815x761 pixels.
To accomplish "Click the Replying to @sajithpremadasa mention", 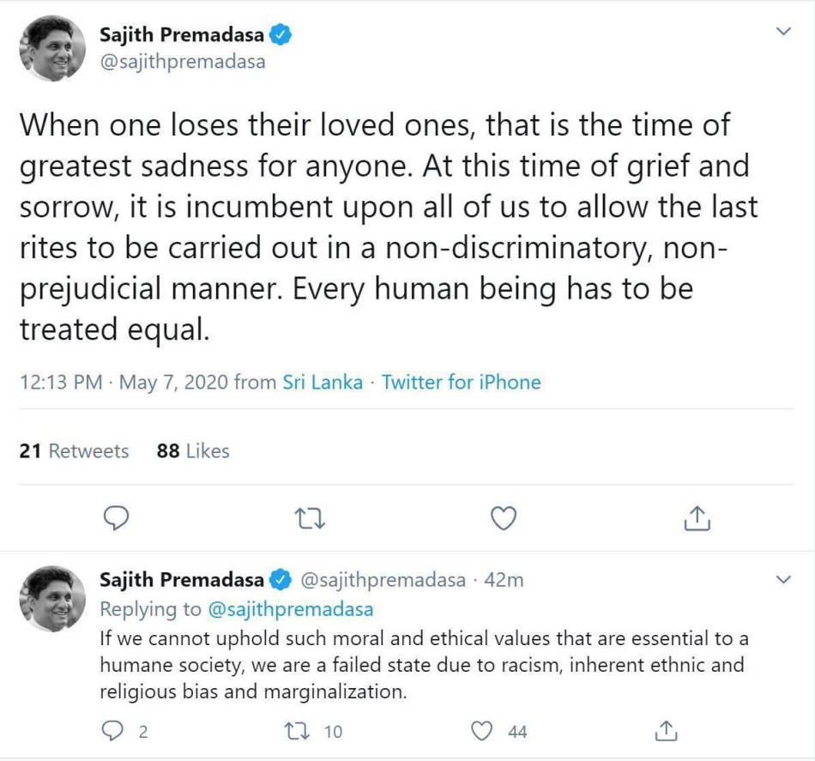I will tap(291, 609).
